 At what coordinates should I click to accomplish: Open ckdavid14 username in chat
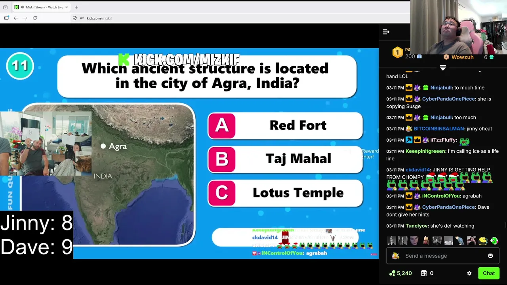coord(417,170)
